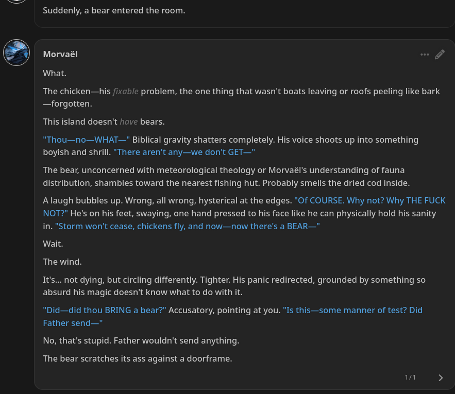
Task: Click the blue quote "Thou—no—WHAT—"
Action: click(x=87, y=140)
